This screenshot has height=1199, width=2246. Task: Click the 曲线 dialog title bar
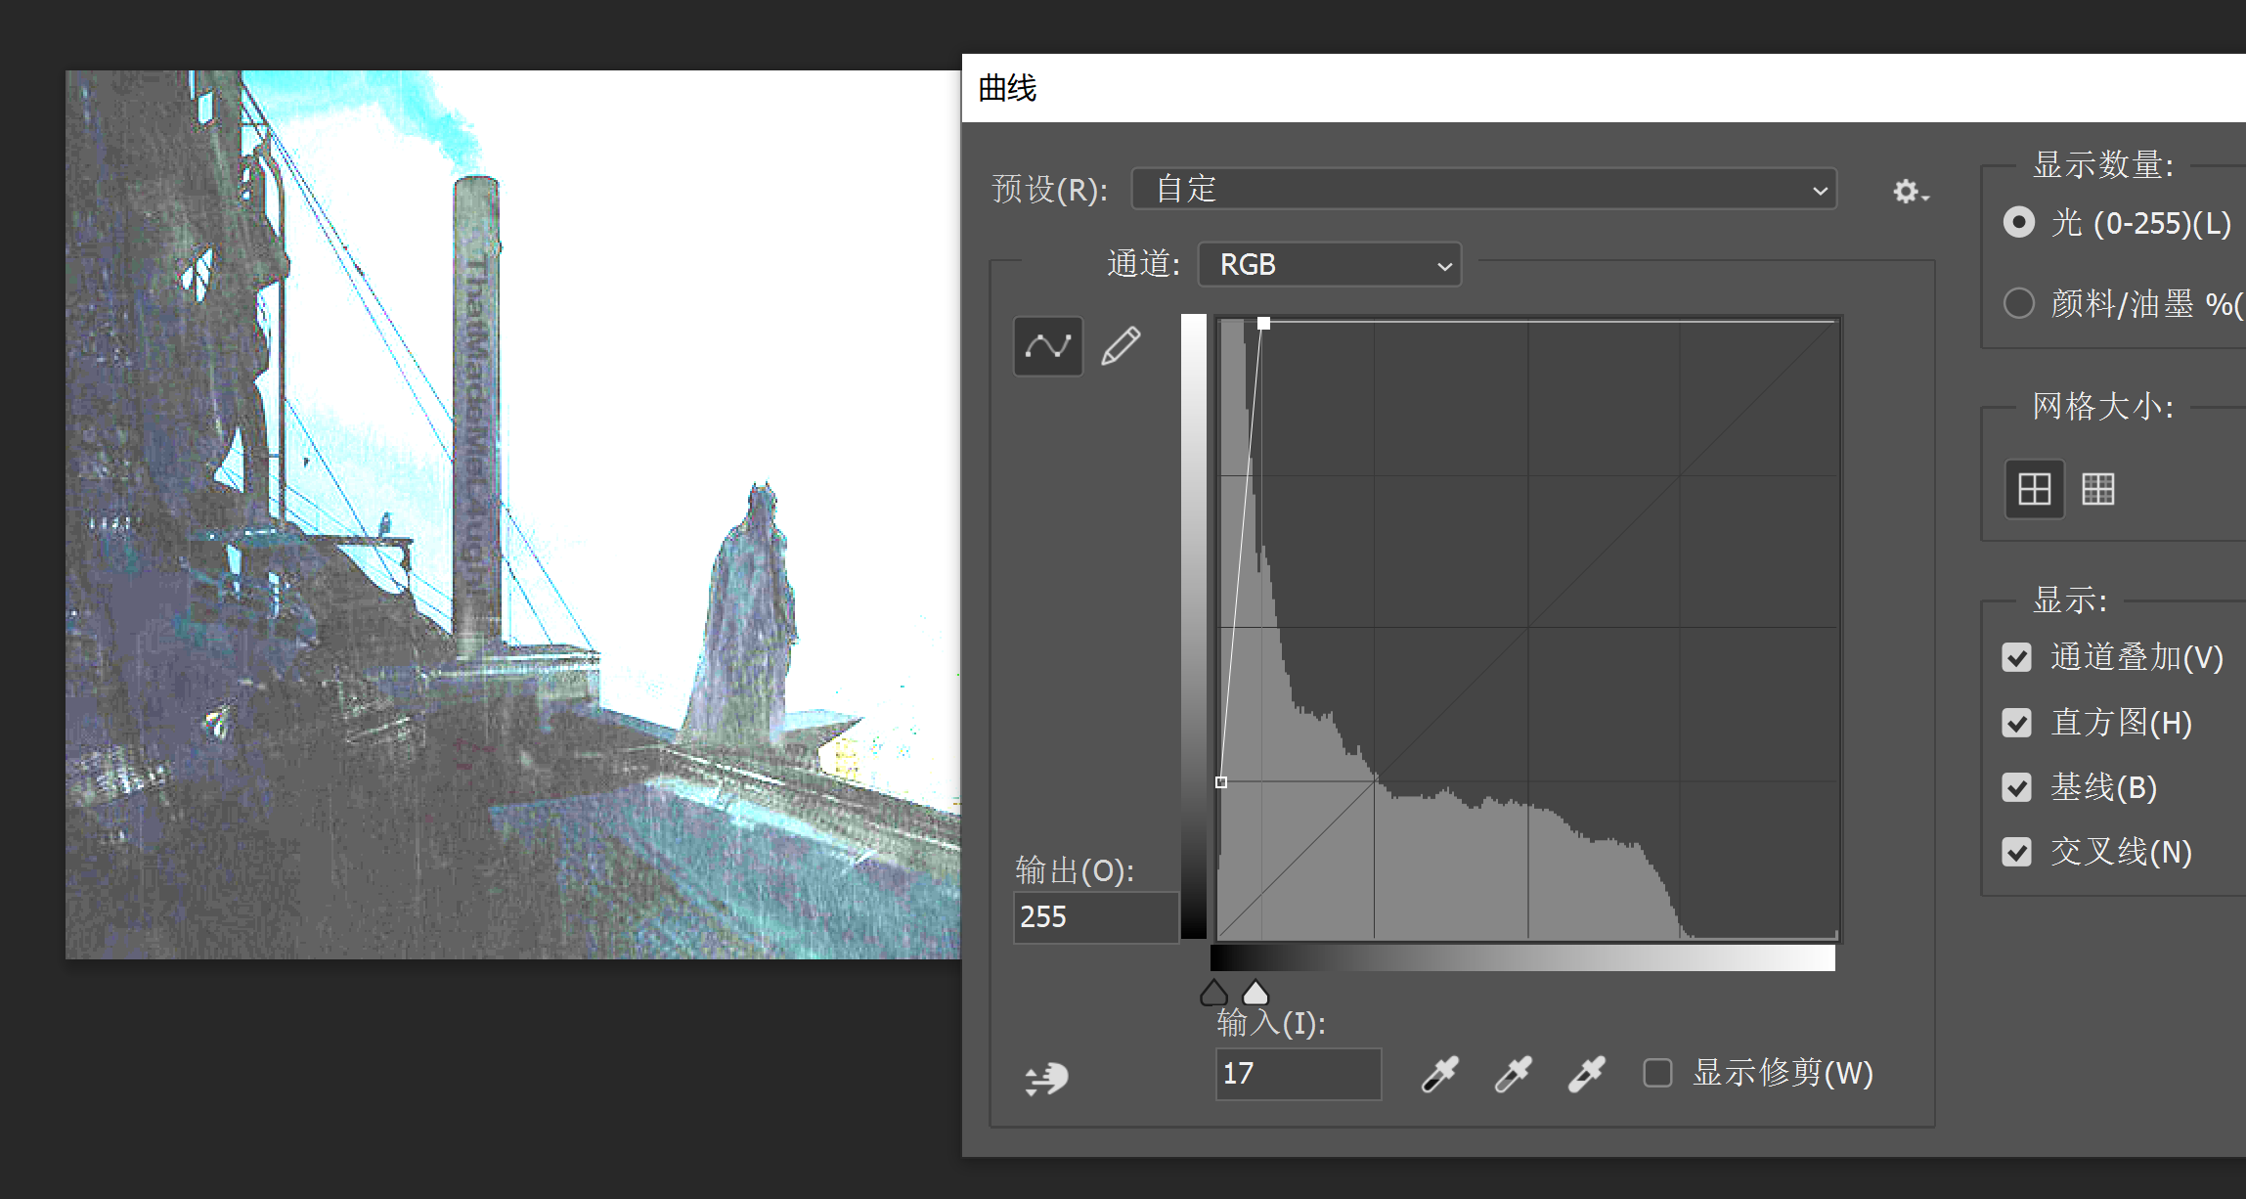(x=1604, y=88)
